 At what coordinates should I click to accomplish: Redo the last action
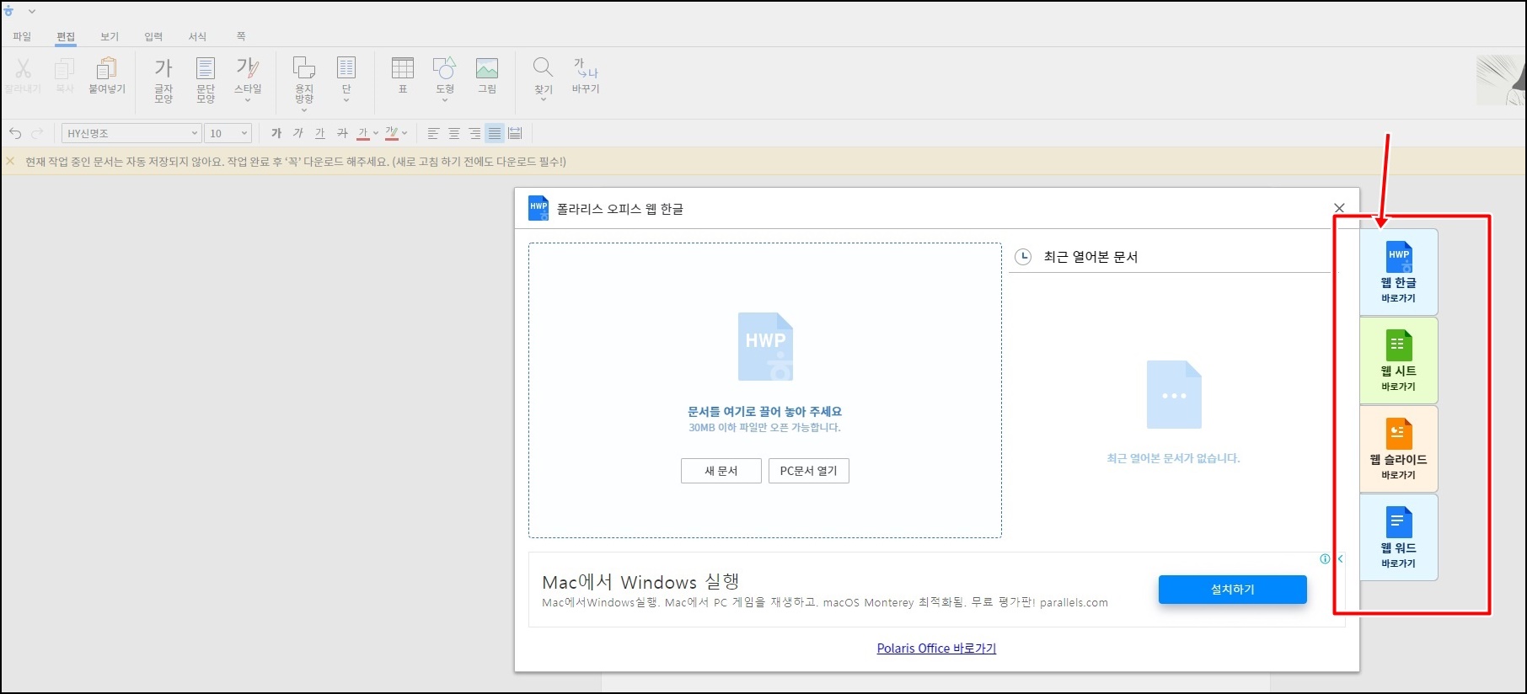[x=37, y=133]
